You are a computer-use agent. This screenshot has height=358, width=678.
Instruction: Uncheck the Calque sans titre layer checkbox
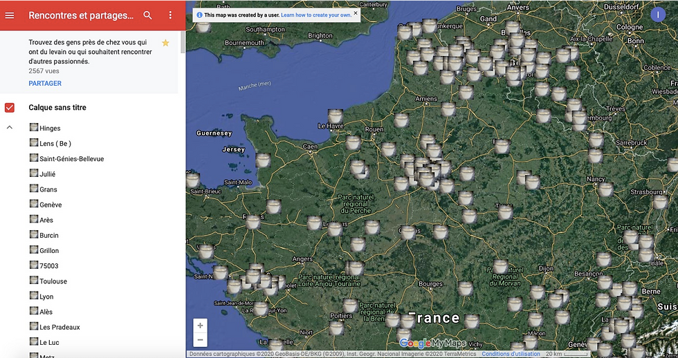(x=10, y=108)
